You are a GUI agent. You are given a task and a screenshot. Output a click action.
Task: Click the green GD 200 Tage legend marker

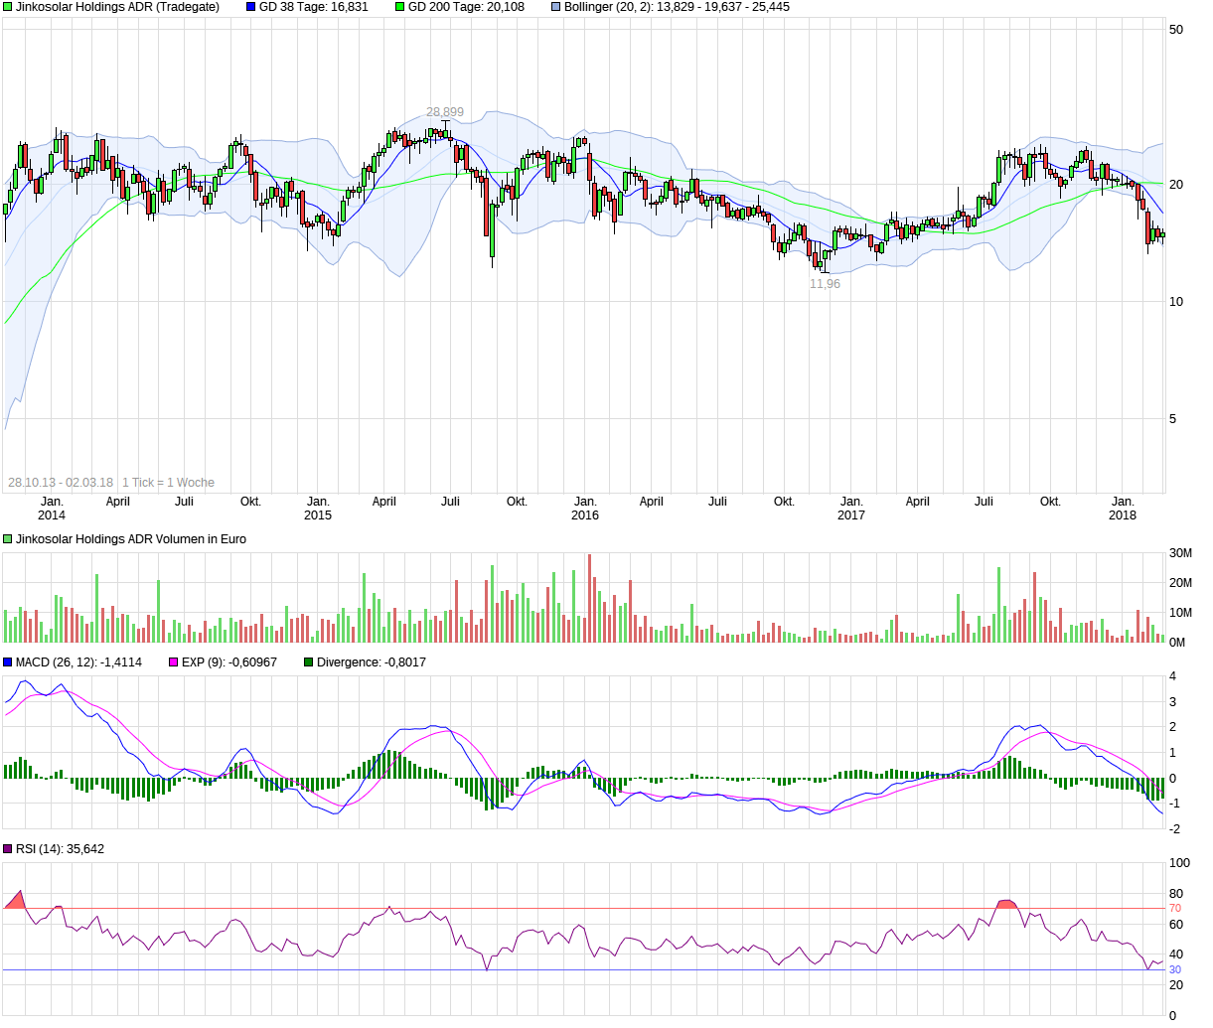pyautogui.click(x=400, y=7)
